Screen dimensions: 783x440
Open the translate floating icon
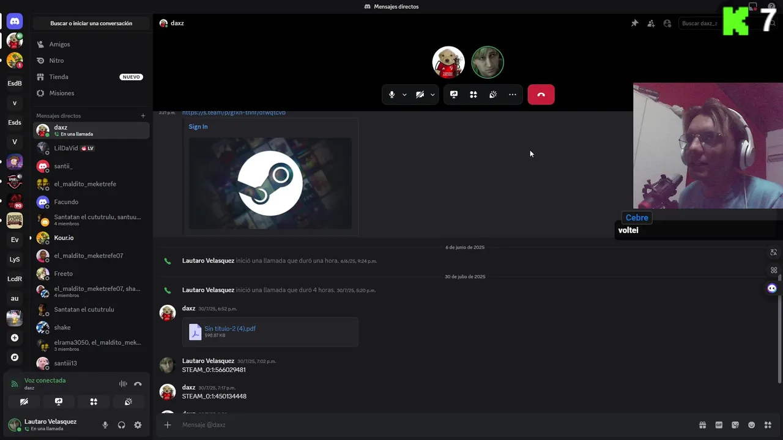[773, 252]
